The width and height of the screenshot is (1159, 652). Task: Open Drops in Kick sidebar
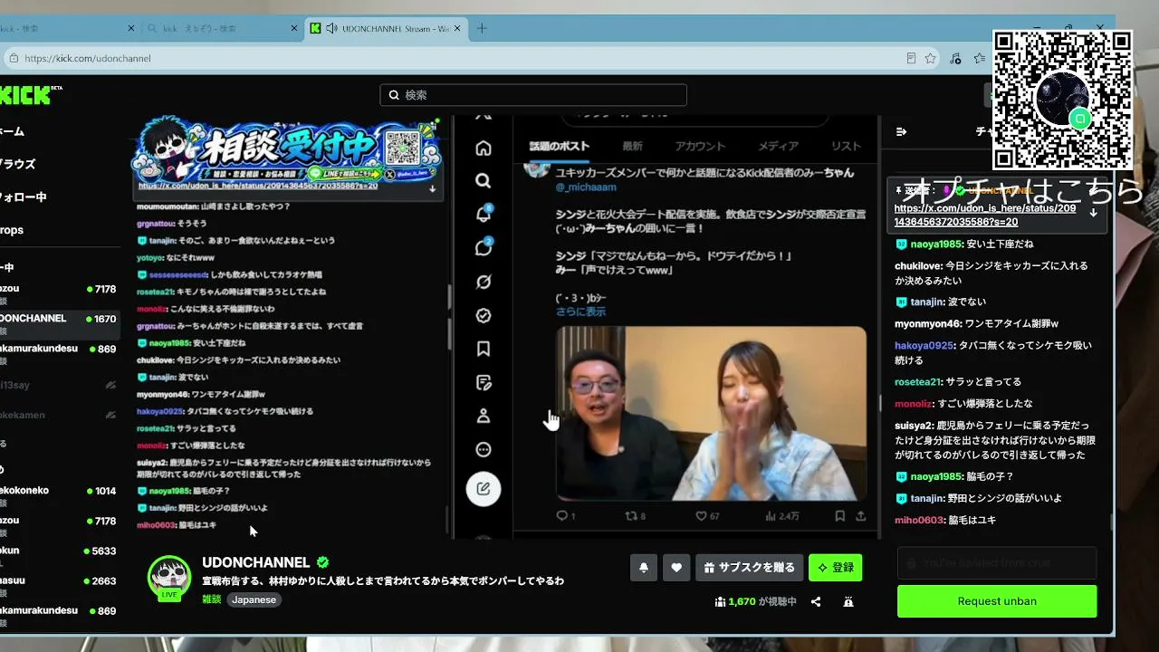pos(12,230)
